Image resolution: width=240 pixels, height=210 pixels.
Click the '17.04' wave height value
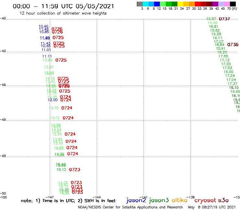point(231,80)
